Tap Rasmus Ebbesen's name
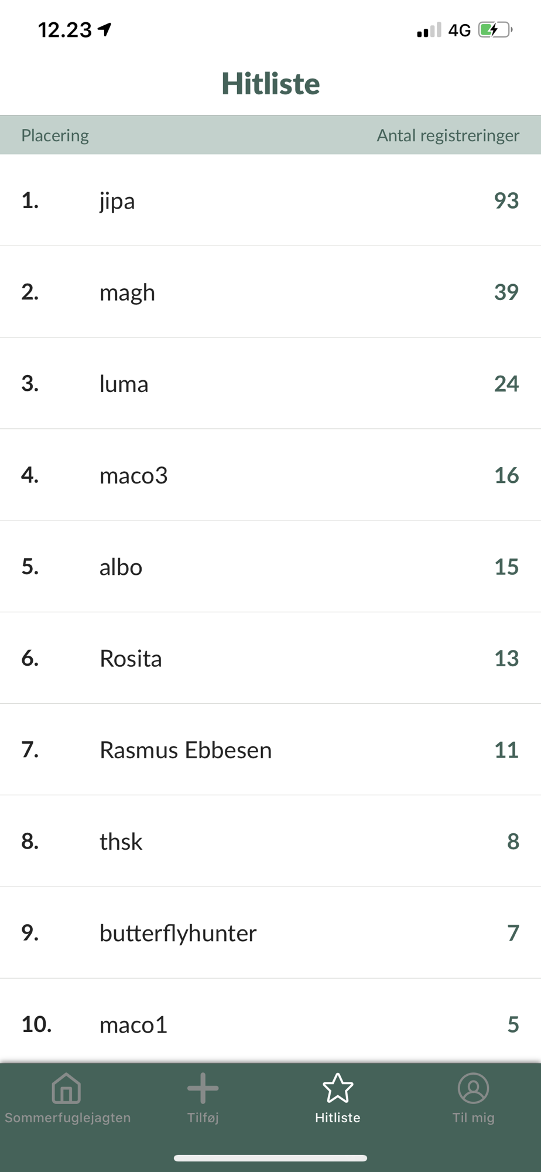Viewport: 541px width, 1172px height. 186,750
